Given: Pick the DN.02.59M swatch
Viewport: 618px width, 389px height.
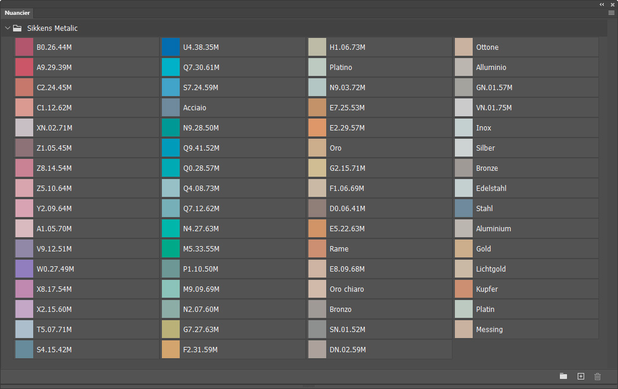Looking at the screenshot, I should tap(317, 349).
